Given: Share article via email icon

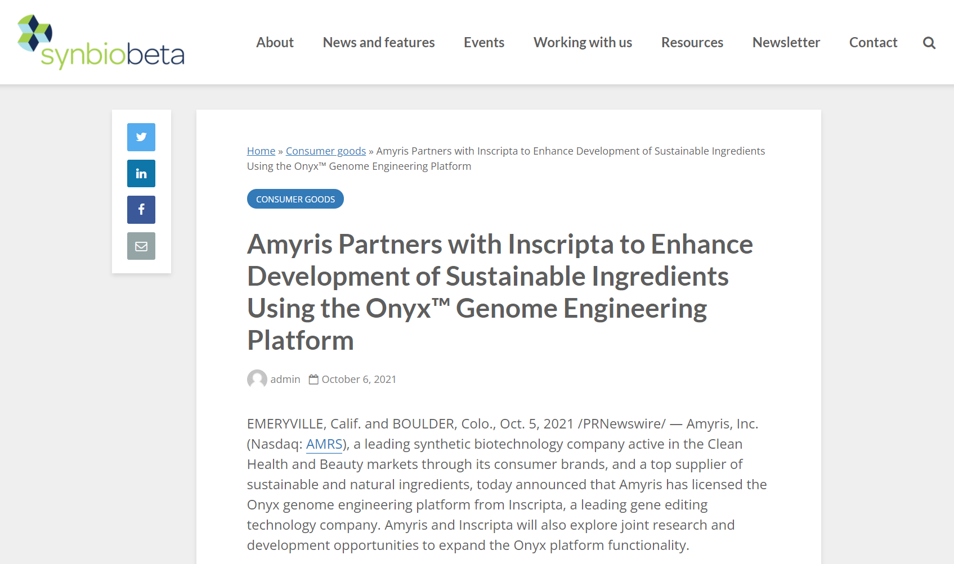Looking at the screenshot, I should (141, 246).
